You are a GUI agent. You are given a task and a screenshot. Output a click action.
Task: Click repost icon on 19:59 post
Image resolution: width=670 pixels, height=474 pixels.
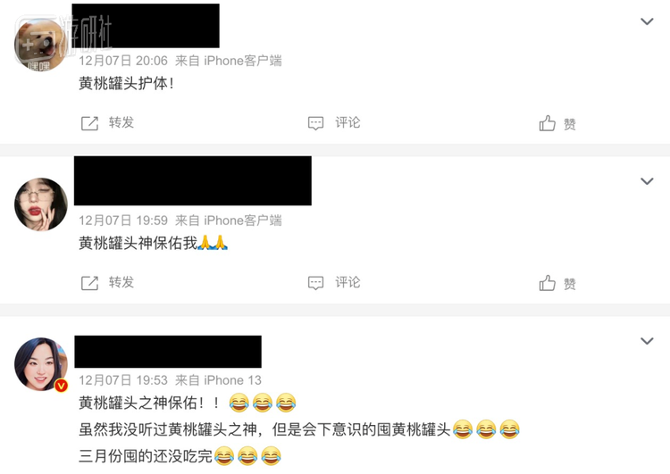tap(89, 283)
